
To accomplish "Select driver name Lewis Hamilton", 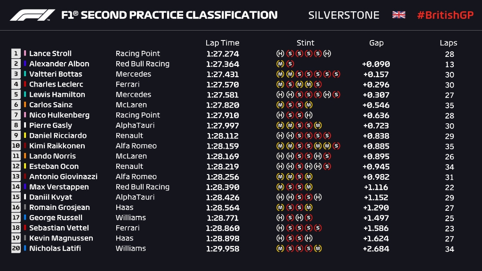I will coord(57,95).
